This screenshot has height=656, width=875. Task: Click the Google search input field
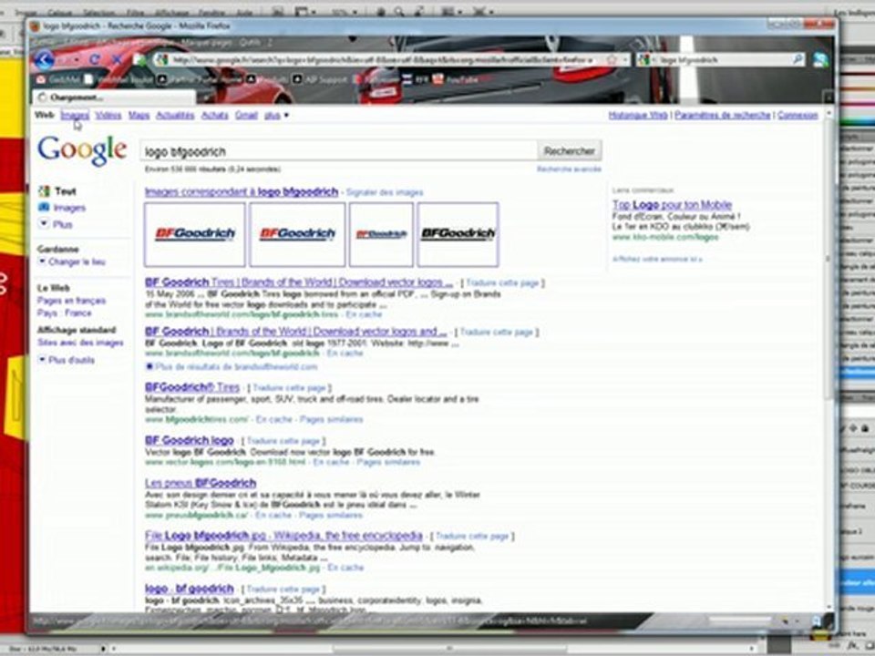(x=339, y=151)
